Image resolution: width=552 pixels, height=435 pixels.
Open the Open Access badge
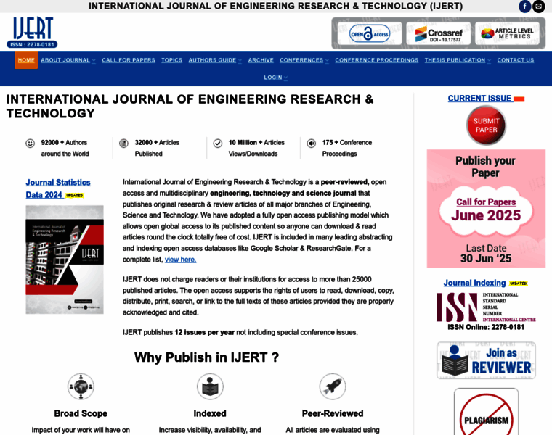(x=370, y=34)
